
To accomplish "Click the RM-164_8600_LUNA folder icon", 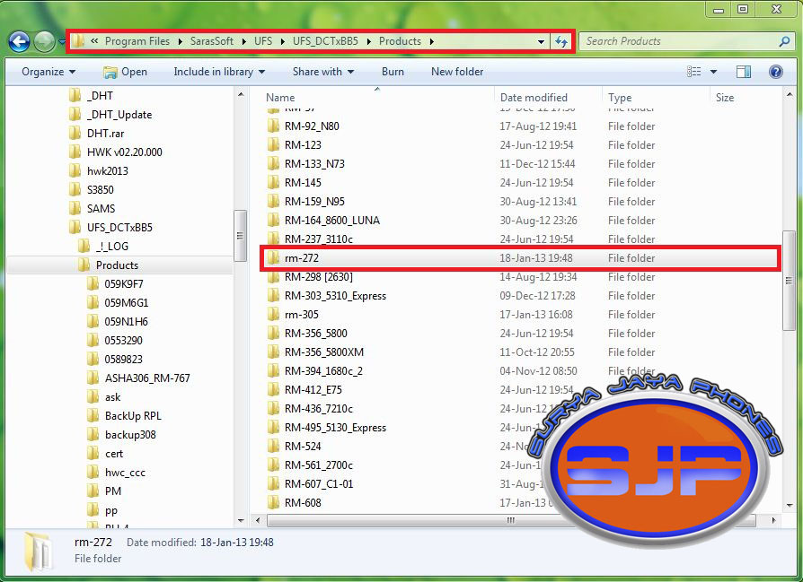I will [273, 221].
